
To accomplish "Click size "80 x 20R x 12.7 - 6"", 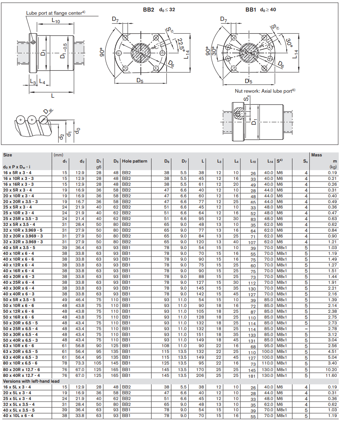I will (x=21, y=370).
